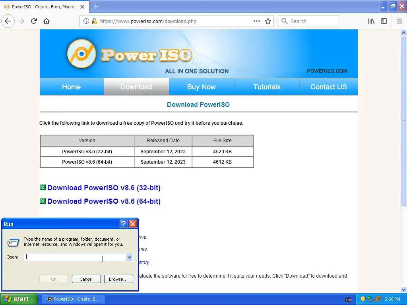407x305 pixels.
Task: Click the network connection tray icon
Action: pos(370,299)
